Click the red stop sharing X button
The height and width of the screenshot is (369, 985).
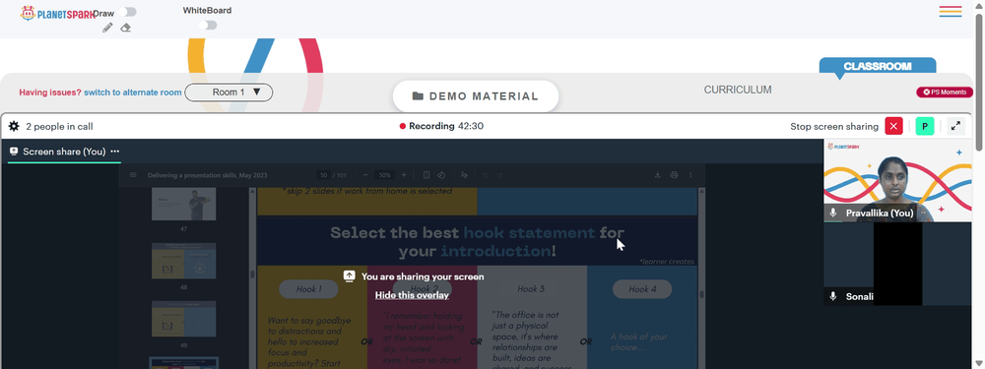click(893, 126)
